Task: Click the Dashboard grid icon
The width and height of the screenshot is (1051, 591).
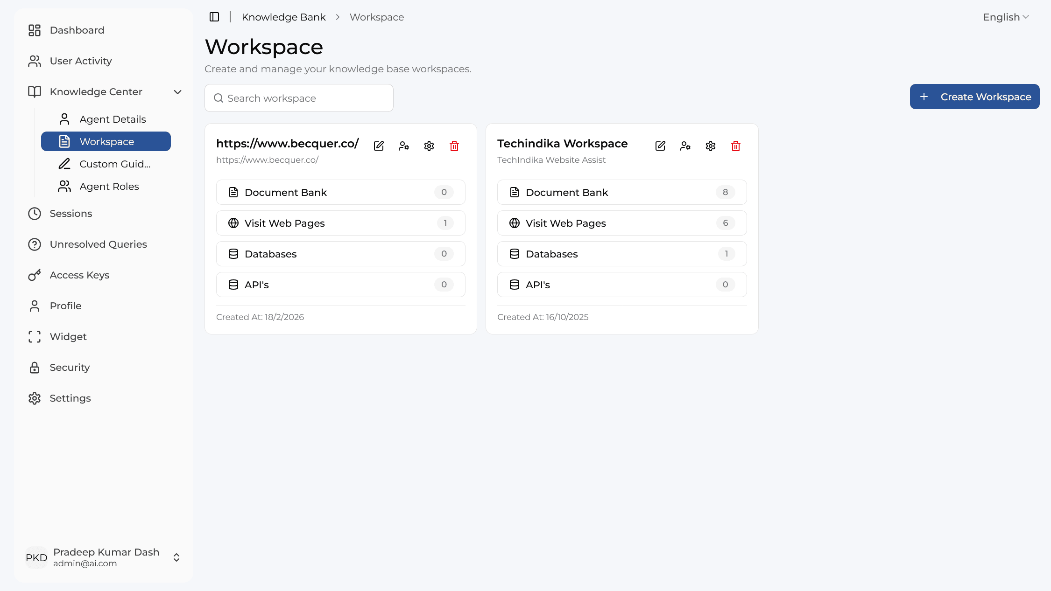Action: click(x=35, y=30)
